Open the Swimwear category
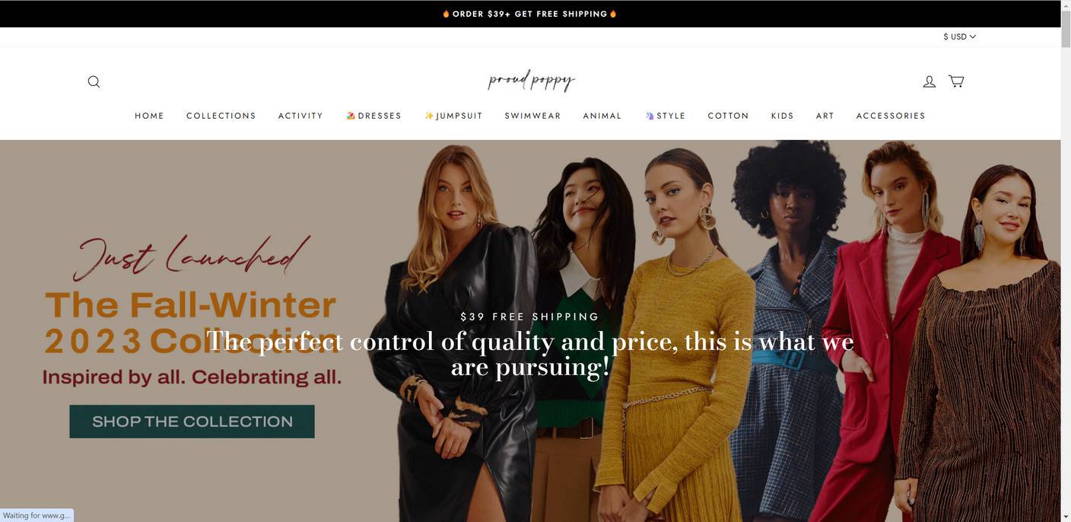1071x522 pixels. (x=533, y=116)
